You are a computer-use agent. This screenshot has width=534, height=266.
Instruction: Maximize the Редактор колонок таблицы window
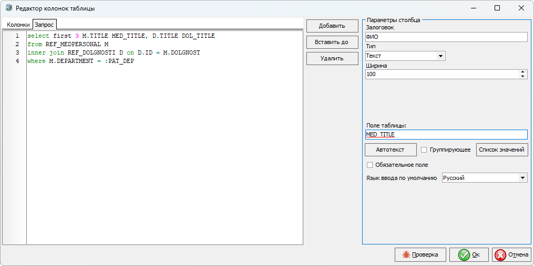pos(497,8)
